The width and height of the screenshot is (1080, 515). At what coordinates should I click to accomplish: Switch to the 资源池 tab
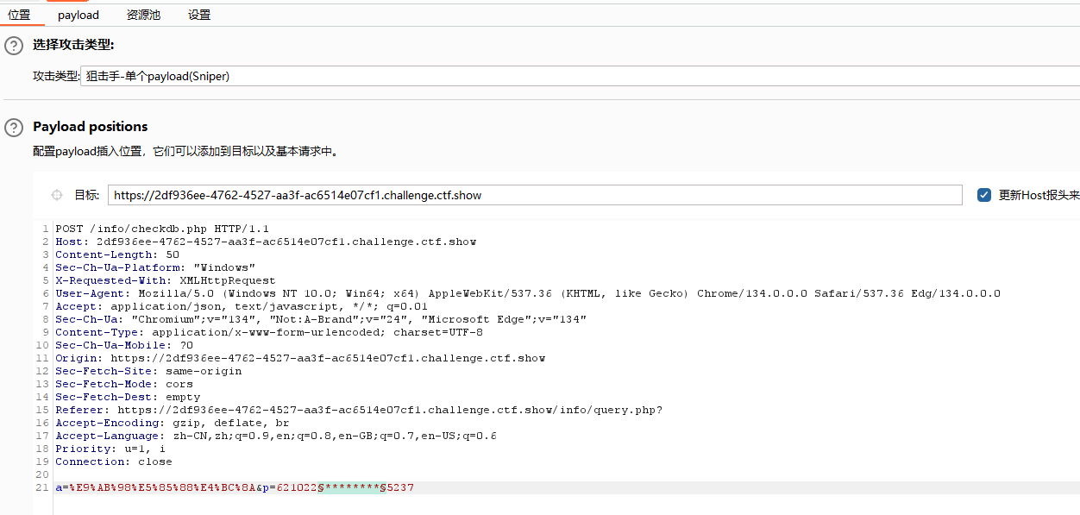pos(143,15)
